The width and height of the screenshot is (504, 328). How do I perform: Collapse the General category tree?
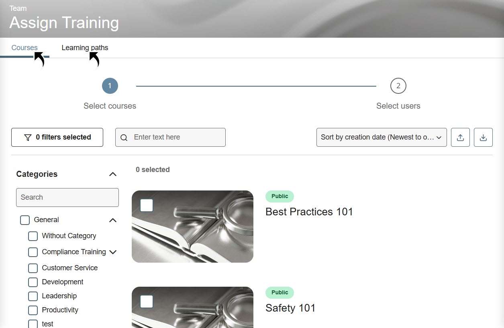click(x=113, y=220)
